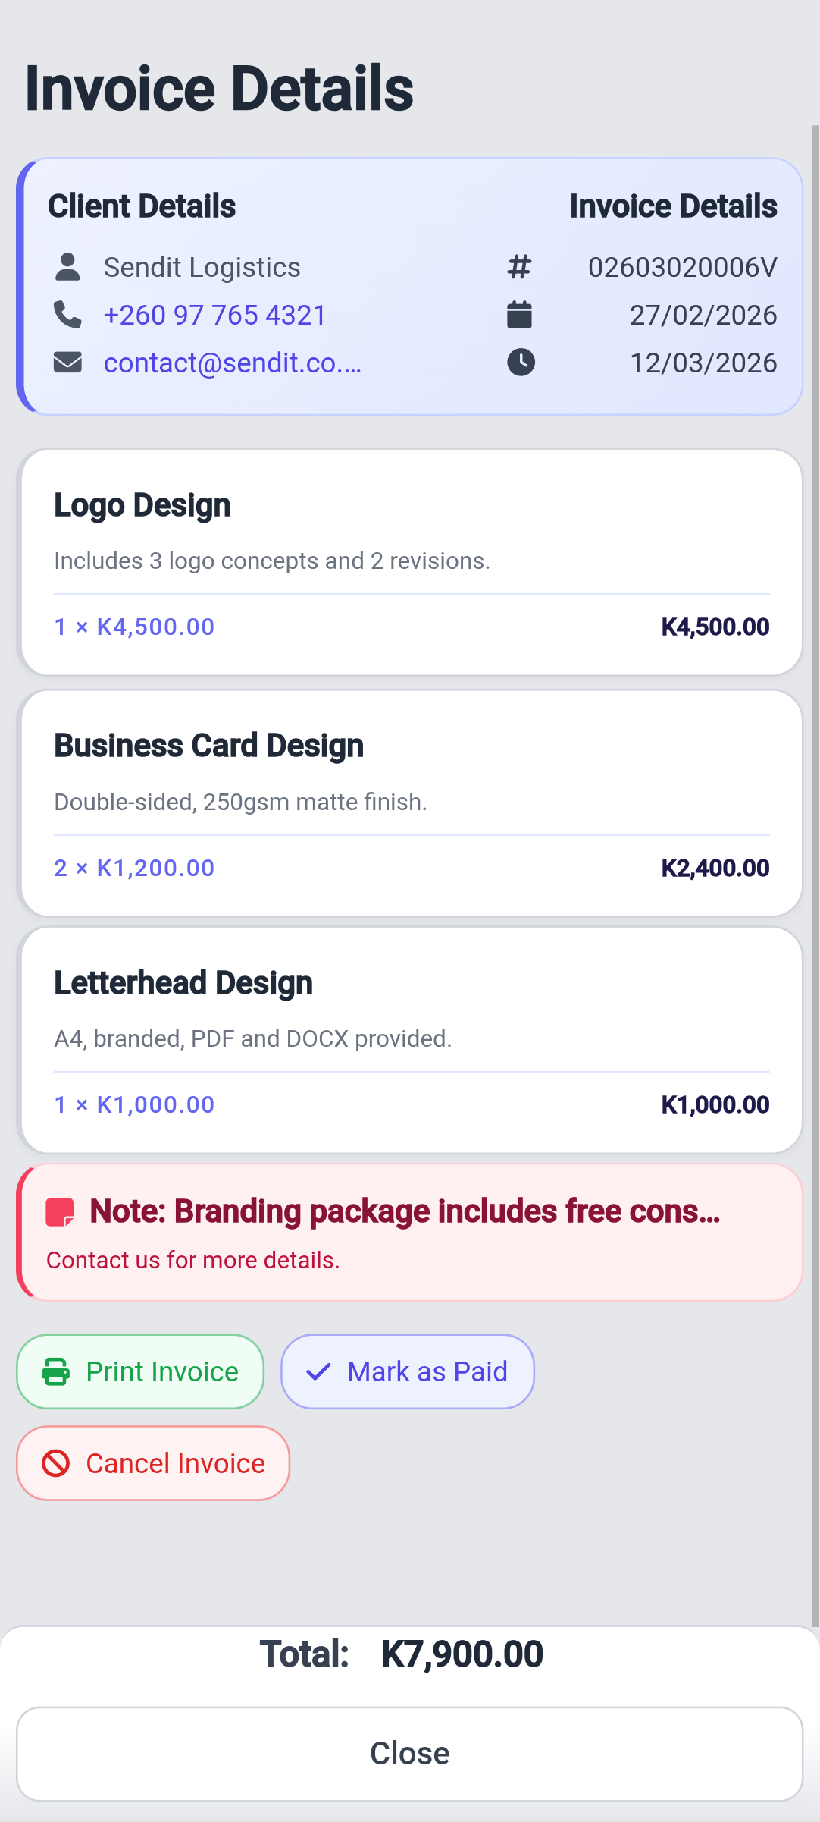
Task: Call the +260 97 765 4321 number
Action: coord(214,315)
